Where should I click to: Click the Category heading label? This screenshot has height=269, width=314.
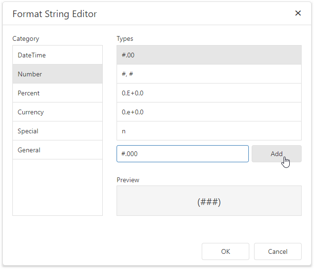(26, 39)
